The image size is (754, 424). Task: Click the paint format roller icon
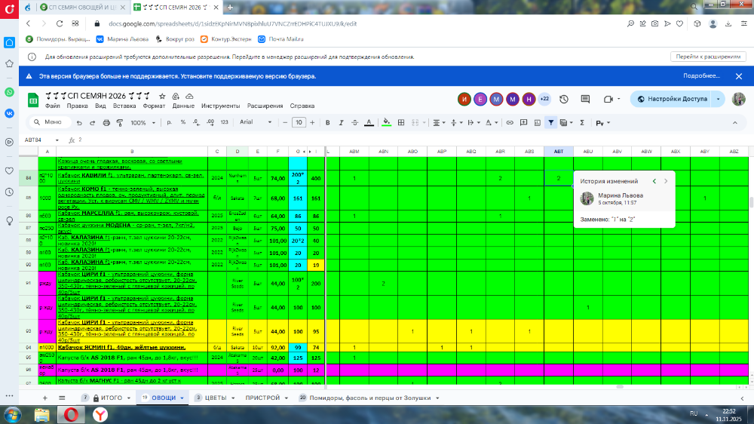[x=118, y=122]
